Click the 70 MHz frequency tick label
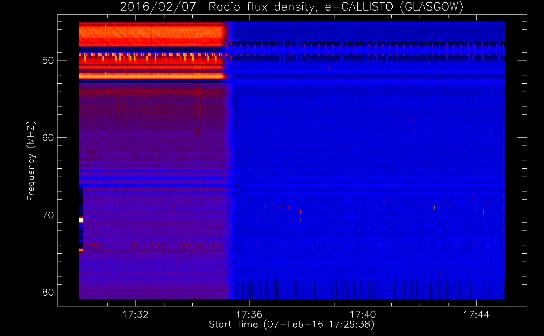Viewport: 544px width, 336px height. (48, 215)
